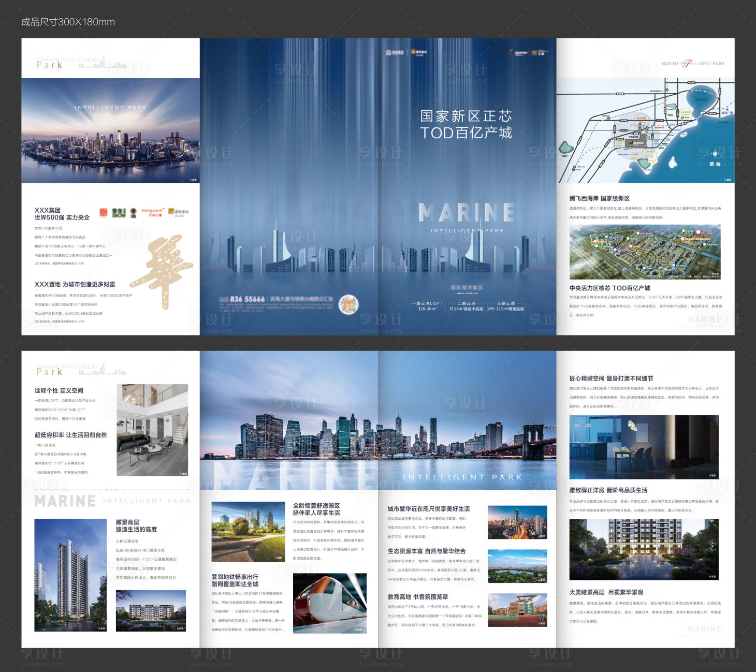Click the 腾飞西海岸 国家级新区 heading

coord(599,198)
